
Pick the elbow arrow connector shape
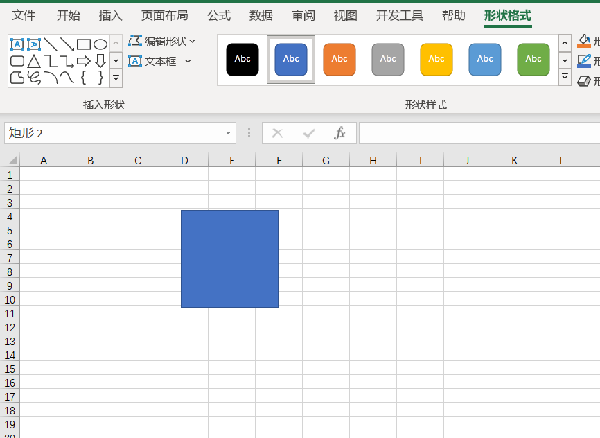(x=67, y=61)
